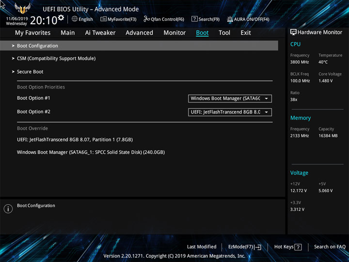Screen dimensions: 349x262
Task: Boot override Windows Boot Manager SPCC disk
Action: click(91, 152)
